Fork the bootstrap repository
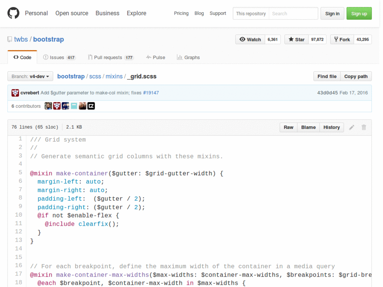The width and height of the screenshot is (383, 287). tap(342, 40)
